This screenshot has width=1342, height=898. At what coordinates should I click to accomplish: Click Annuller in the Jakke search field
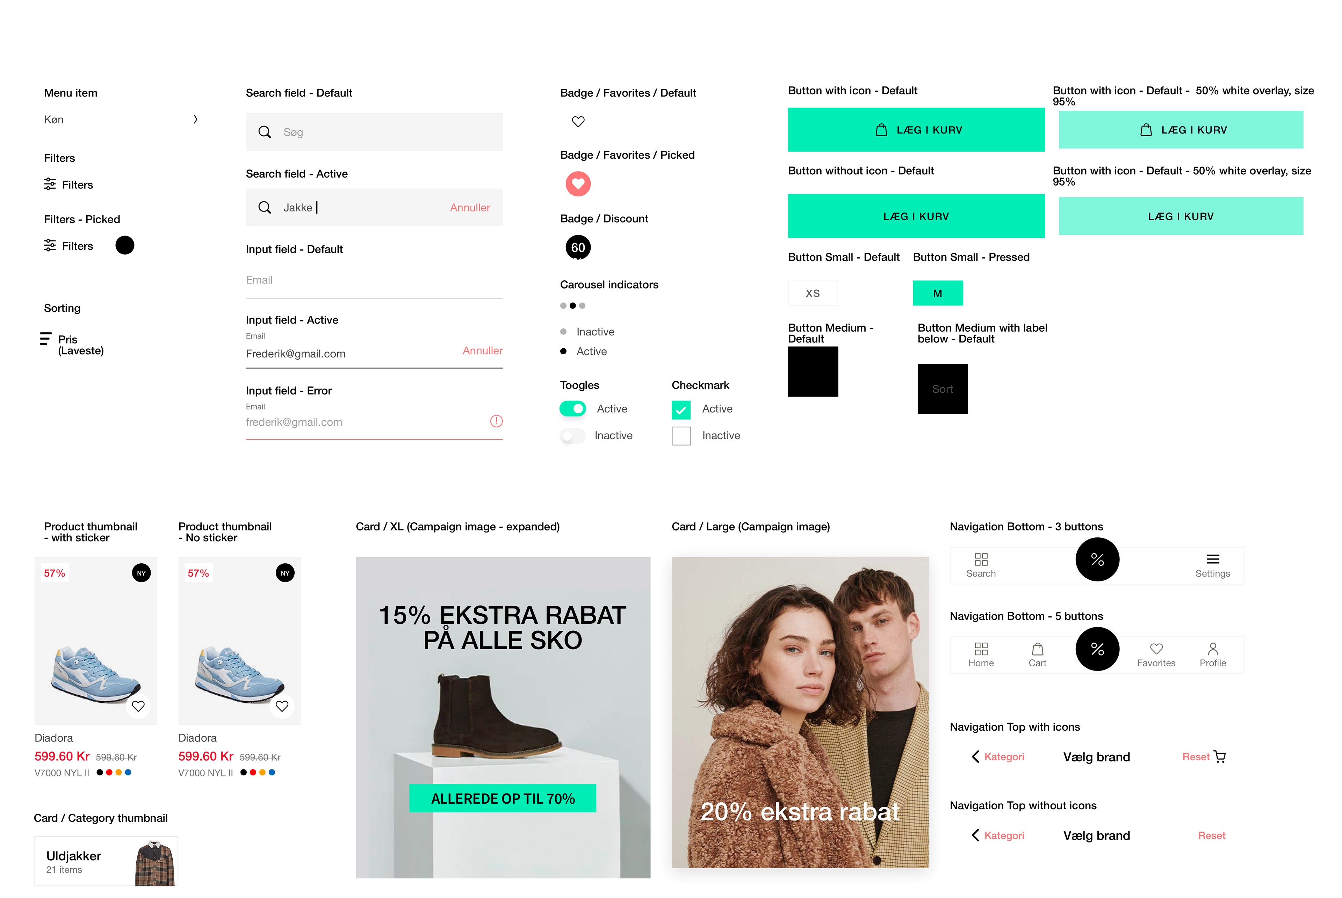tap(470, 207)
